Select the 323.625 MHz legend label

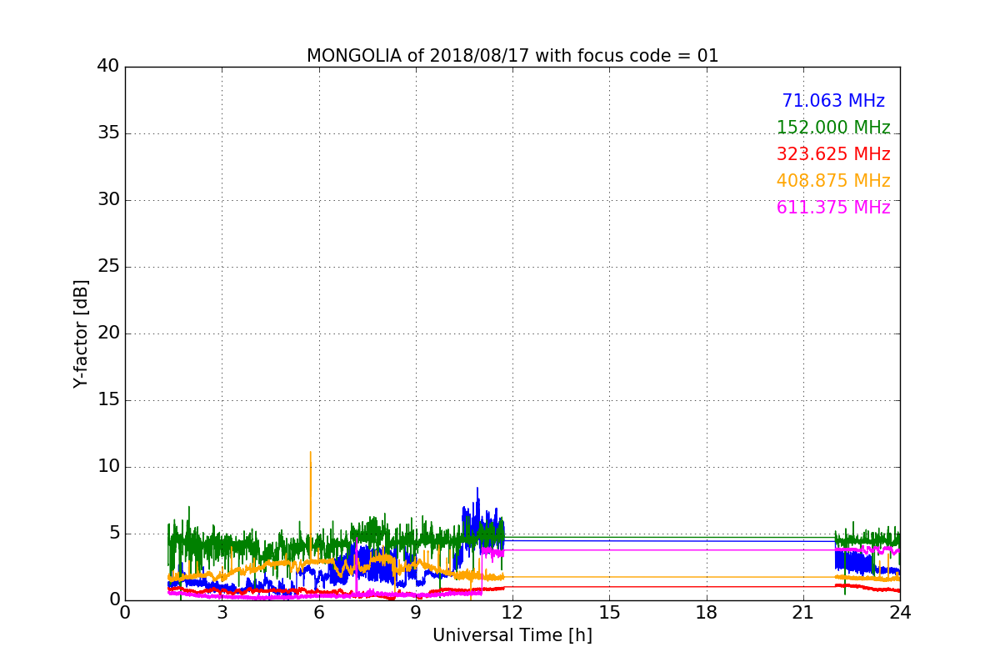[x=833, y=154]
